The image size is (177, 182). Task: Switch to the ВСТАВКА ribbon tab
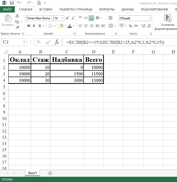pyautogui.click(x=46, y=10)
